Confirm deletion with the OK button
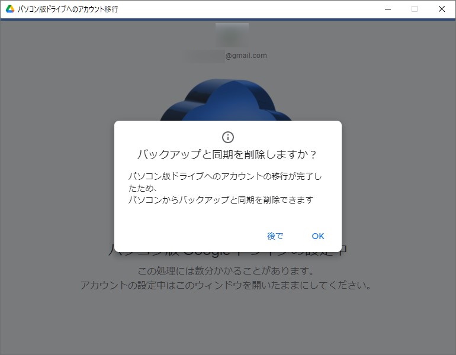 tap(317, 236)
